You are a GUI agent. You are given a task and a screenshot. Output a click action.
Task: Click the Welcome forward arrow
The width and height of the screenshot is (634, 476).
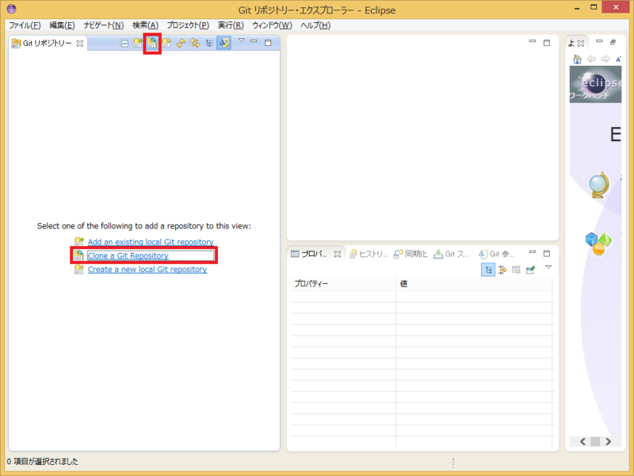605,59
